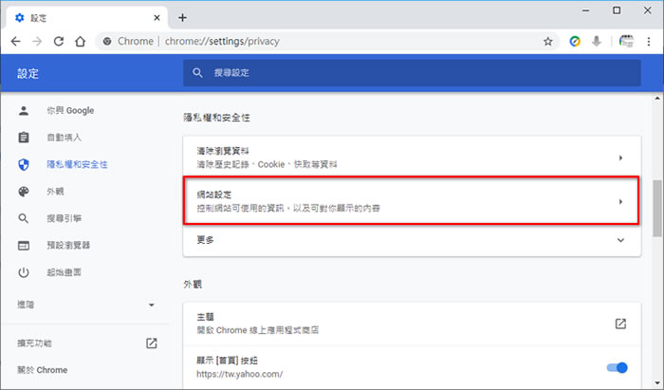The height and width of the screenshot is (390, 664).
Task: Click external-link icon next to 擴充功能
Action: [151, 343]
